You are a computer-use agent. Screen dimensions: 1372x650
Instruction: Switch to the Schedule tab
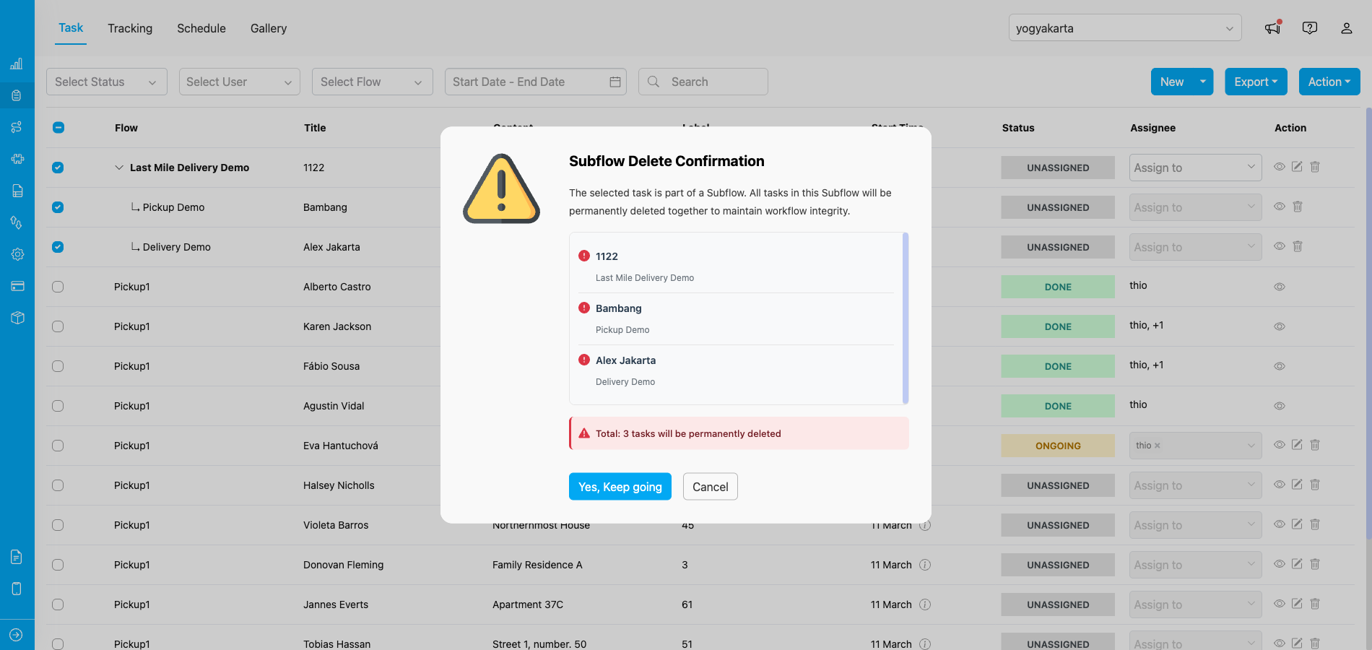point(201,28)
